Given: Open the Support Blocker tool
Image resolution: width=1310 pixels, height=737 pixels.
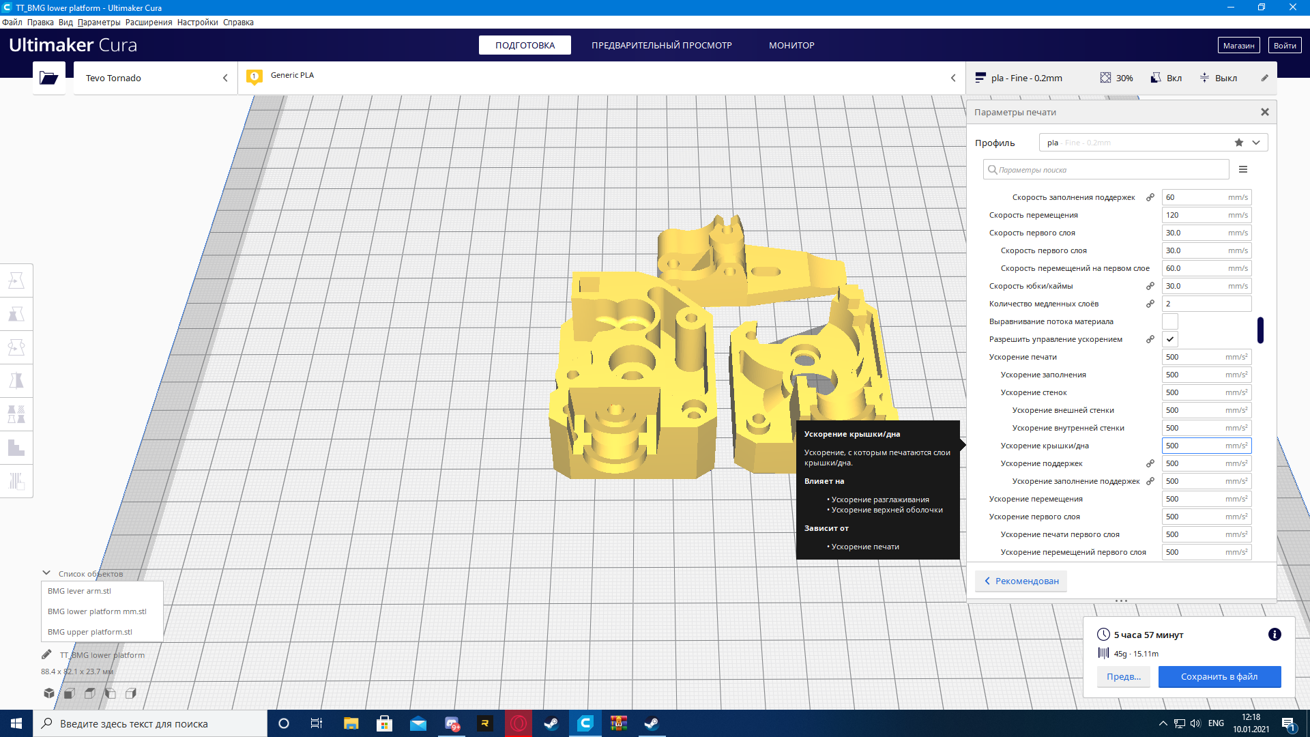Looking at the screenshot, I should [16, 481].
